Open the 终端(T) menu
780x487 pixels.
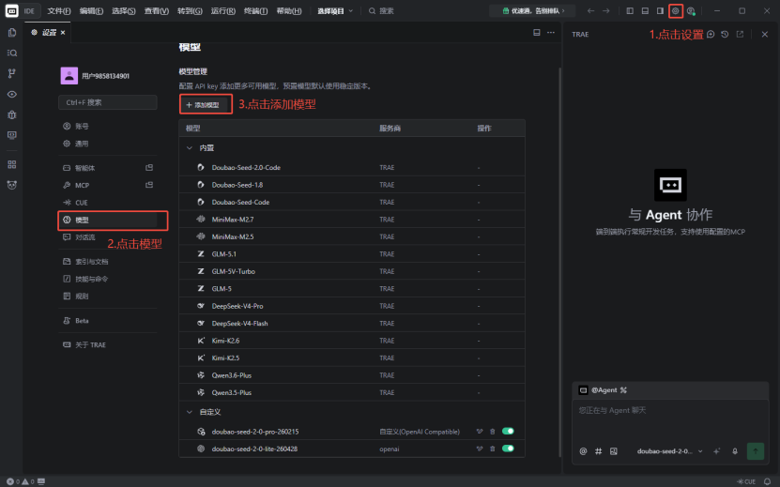pos(255,10)
